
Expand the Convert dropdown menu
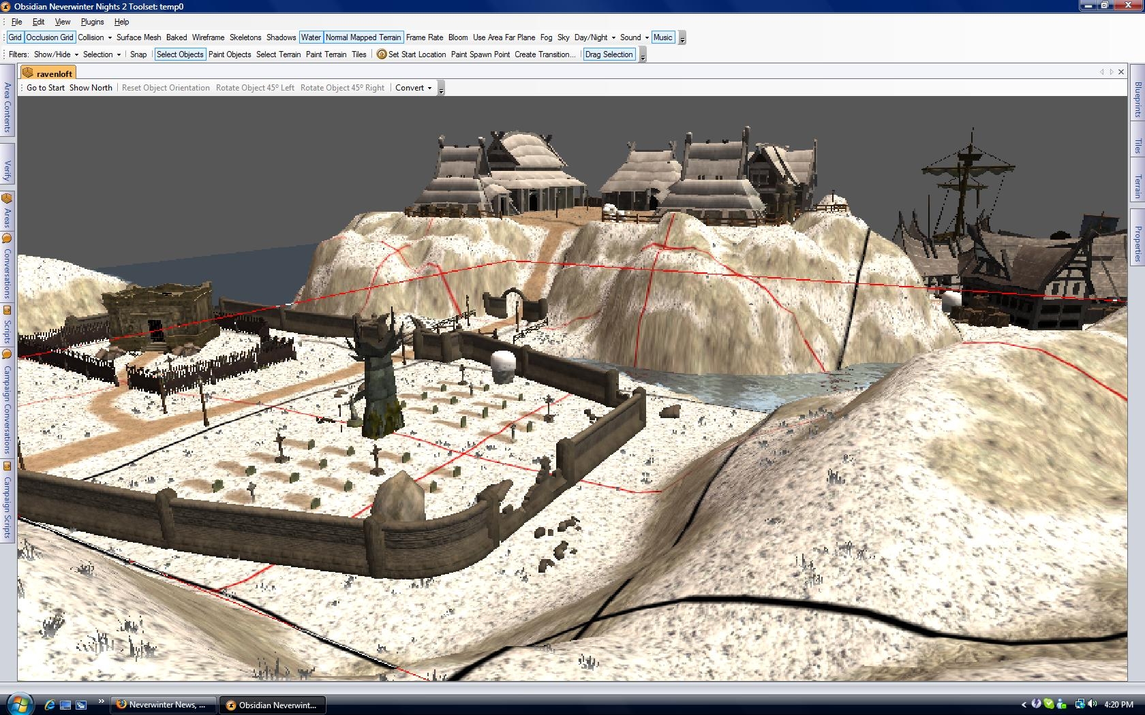click(429, 88)
